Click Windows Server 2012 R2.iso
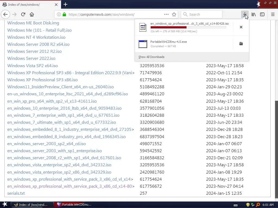Screen dimensions: 278x208 pyautogui.click(x=34, y=51)
